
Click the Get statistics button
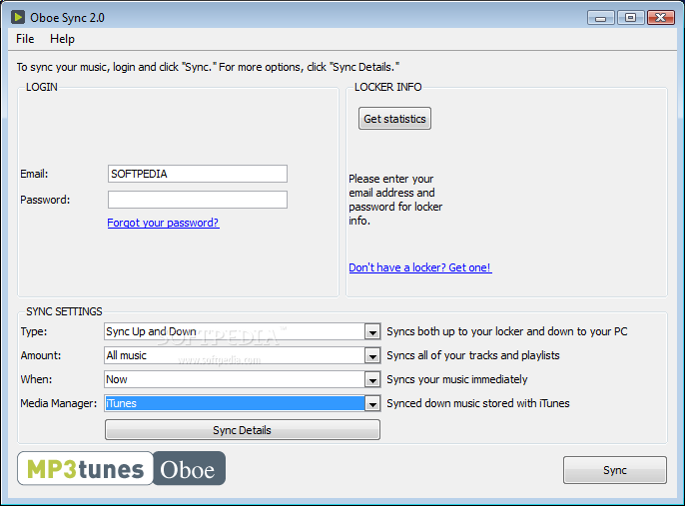click(x=394, y=119)
